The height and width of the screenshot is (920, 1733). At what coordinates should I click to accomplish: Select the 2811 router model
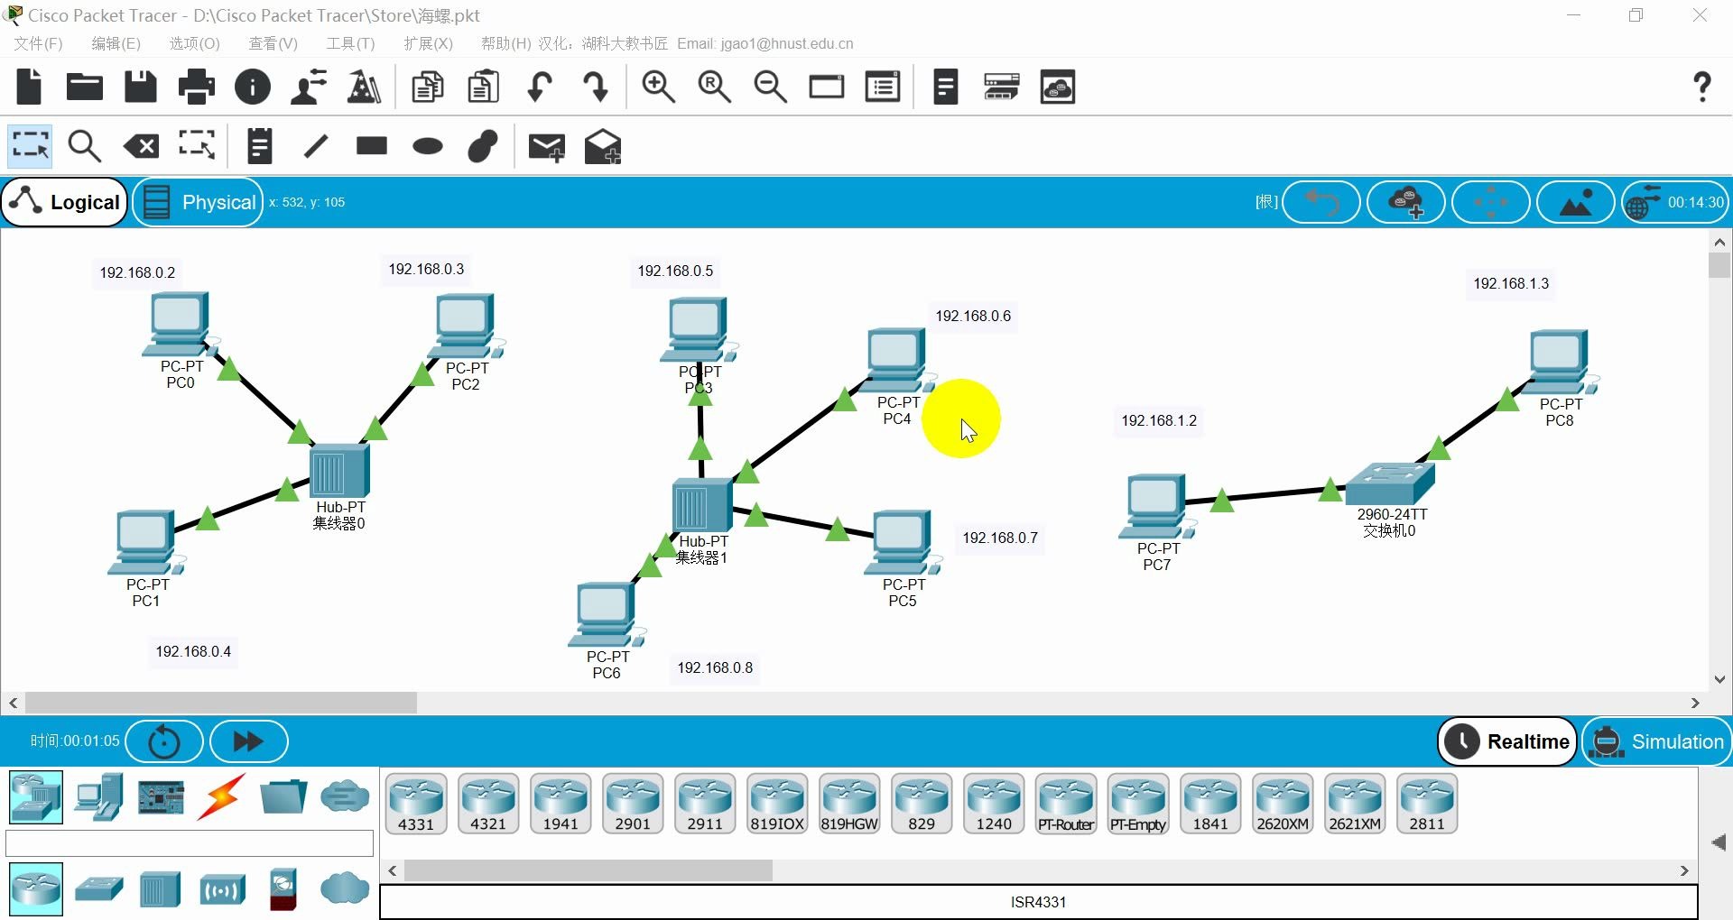[1426, 802]
